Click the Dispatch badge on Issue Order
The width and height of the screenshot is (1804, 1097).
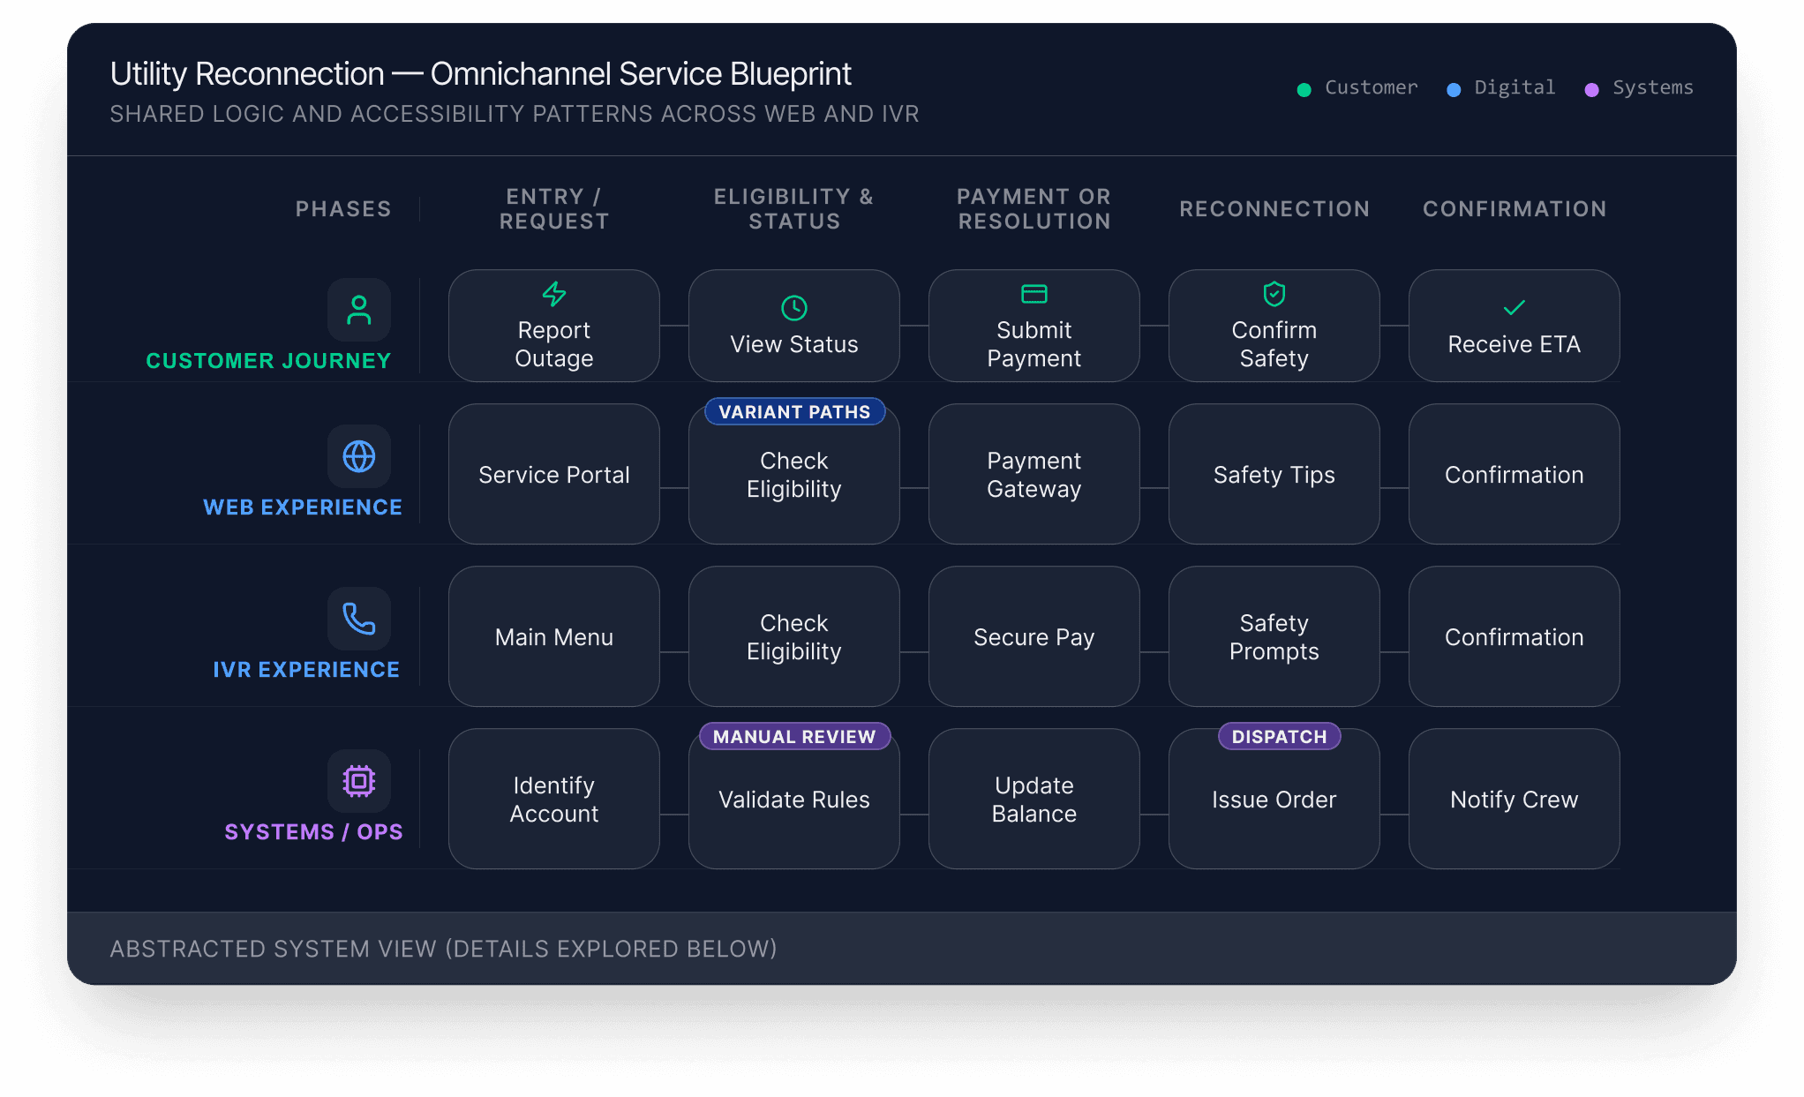(1279, 737)
